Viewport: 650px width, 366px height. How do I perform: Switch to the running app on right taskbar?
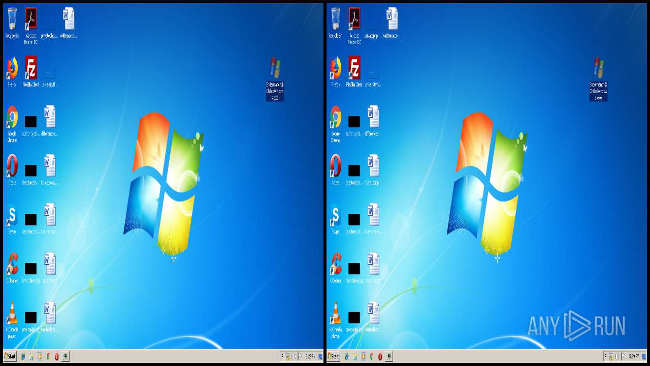coord(389,356)
